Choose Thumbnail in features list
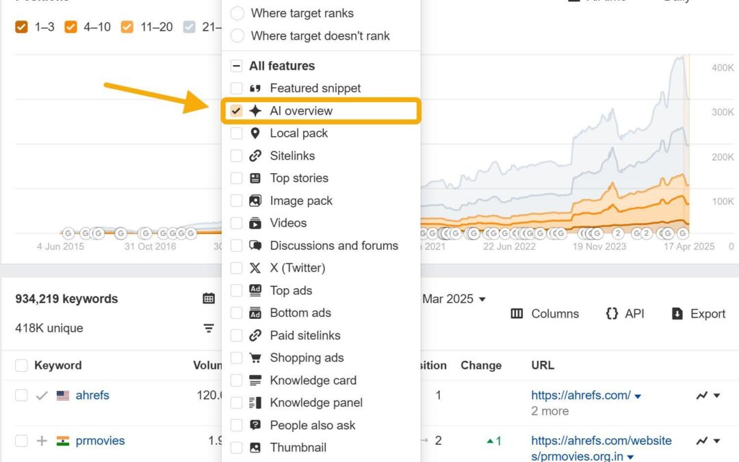 pyautogui.click(x=298, y=448)
